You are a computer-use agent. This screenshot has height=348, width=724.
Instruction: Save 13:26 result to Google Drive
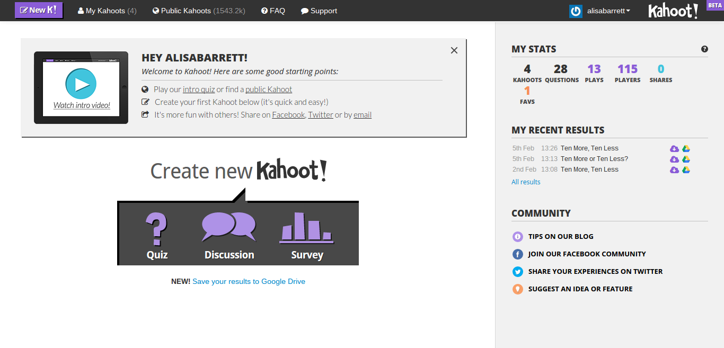(686, 149)
